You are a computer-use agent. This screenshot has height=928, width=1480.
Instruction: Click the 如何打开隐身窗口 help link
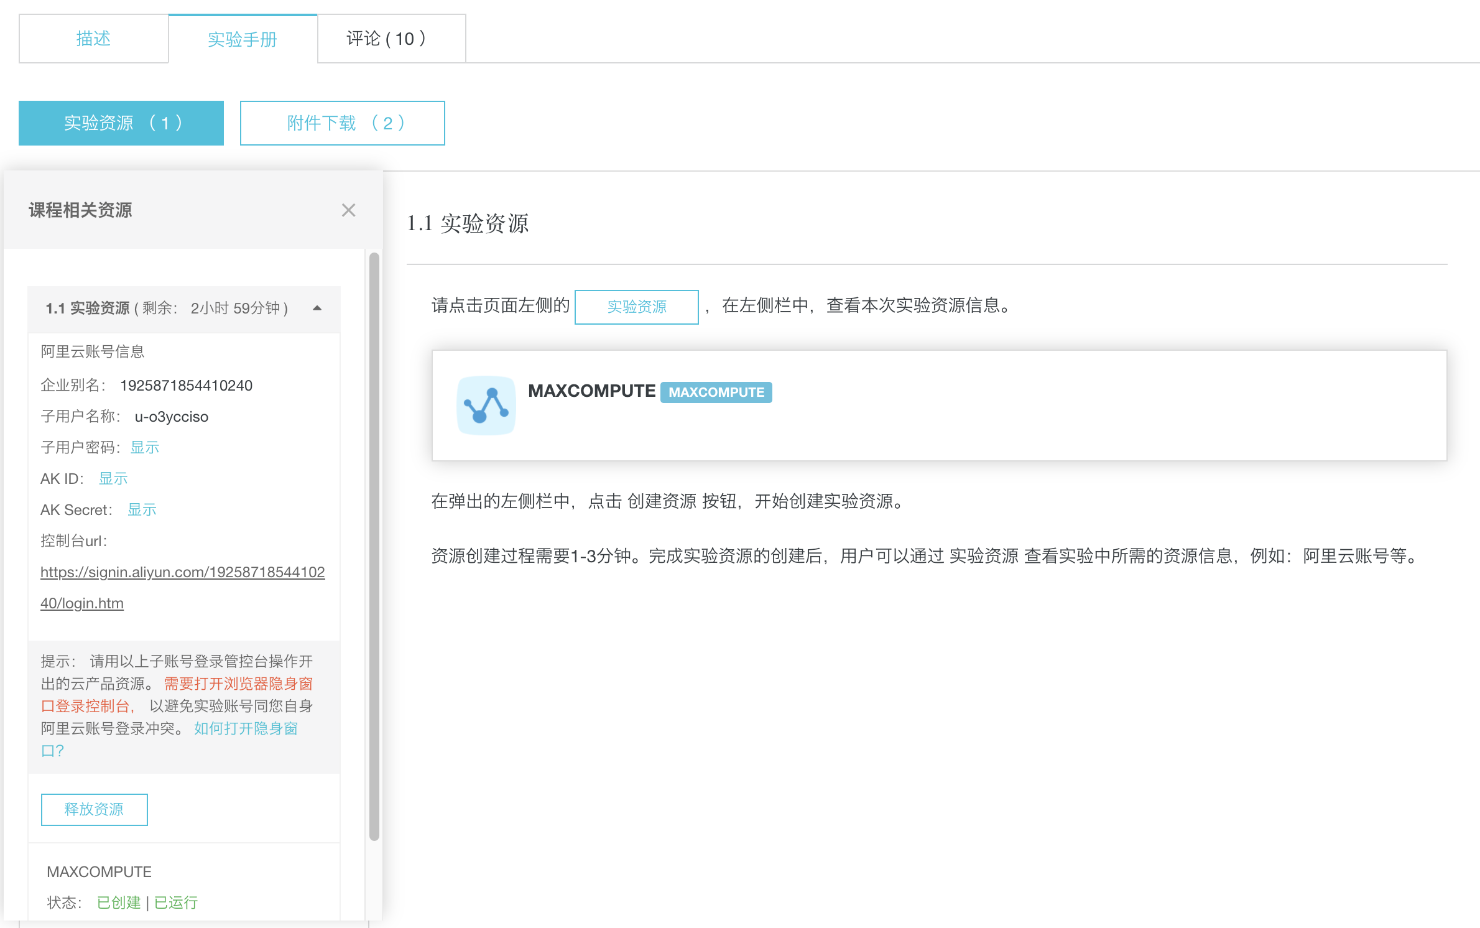point(245,728)
